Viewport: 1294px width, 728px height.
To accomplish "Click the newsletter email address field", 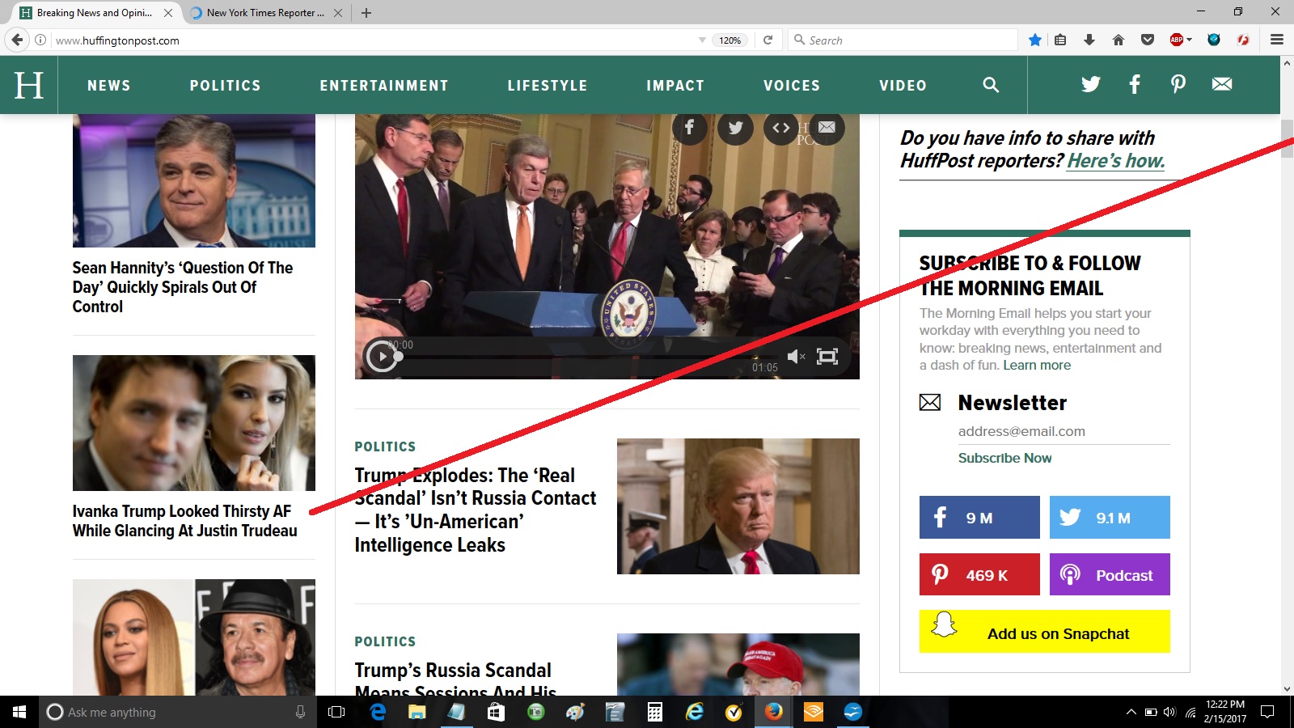I will (1063, 432).
